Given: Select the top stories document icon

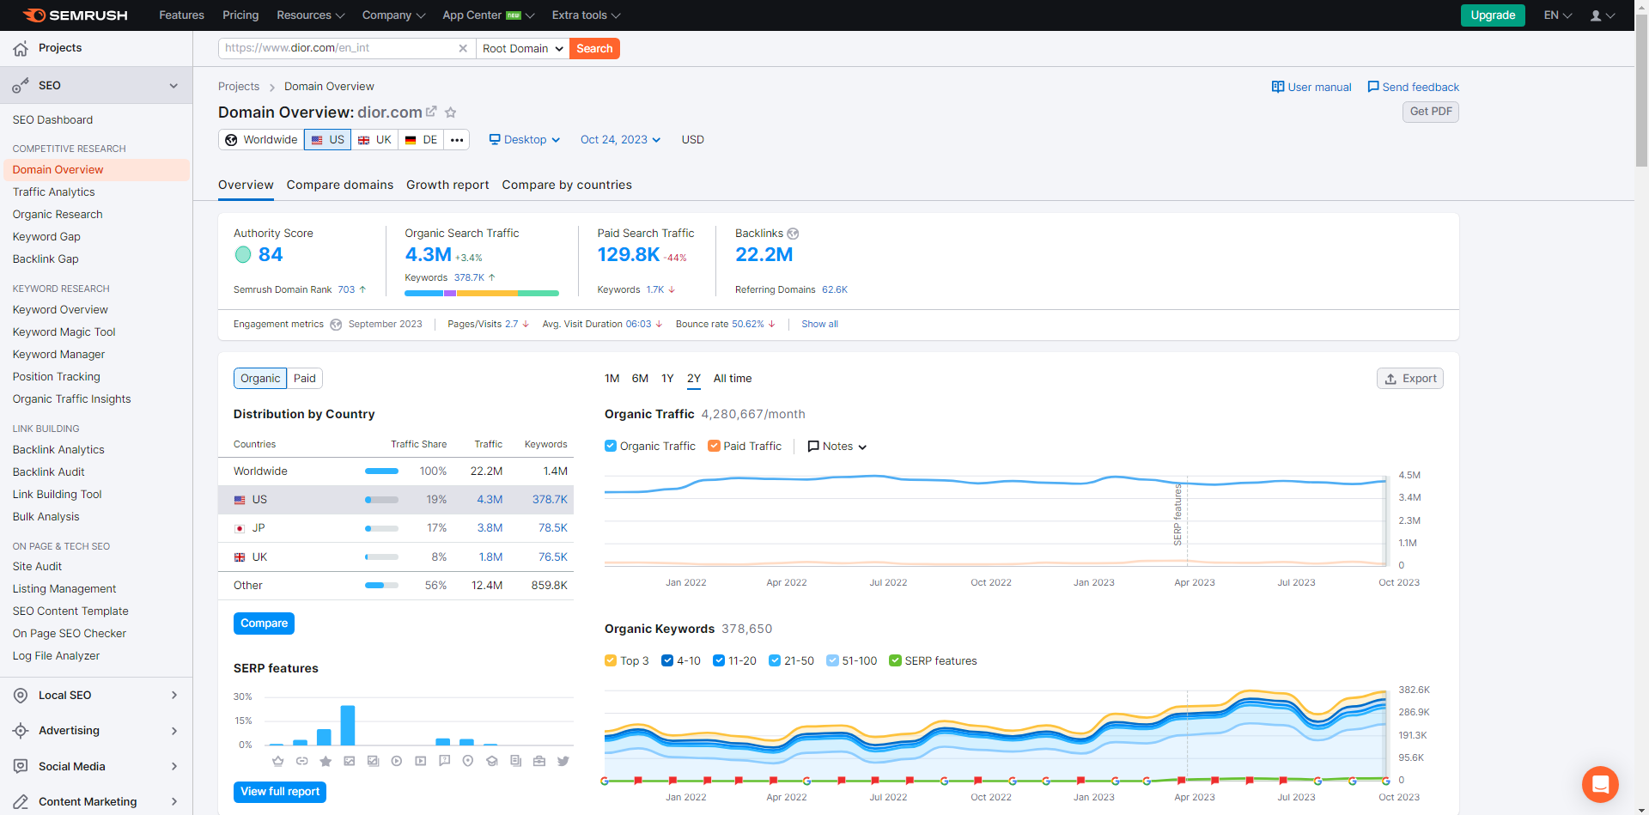Looking at the screenshot, I should 515,761.
